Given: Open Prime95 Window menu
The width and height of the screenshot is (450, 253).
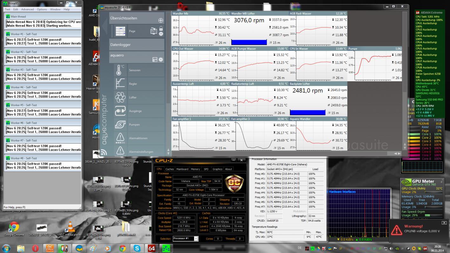Looking at the screenshot, I should coord(55,9).
